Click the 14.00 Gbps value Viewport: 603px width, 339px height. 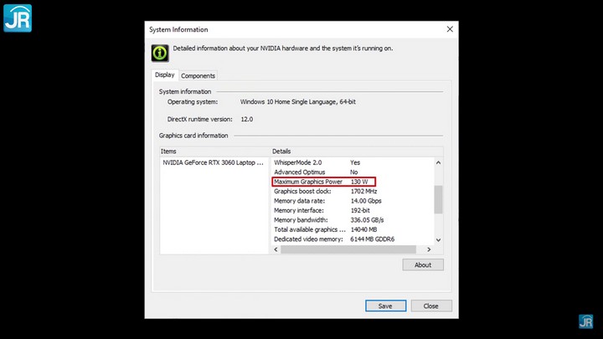pyautogui.click(x=366, y=201)
